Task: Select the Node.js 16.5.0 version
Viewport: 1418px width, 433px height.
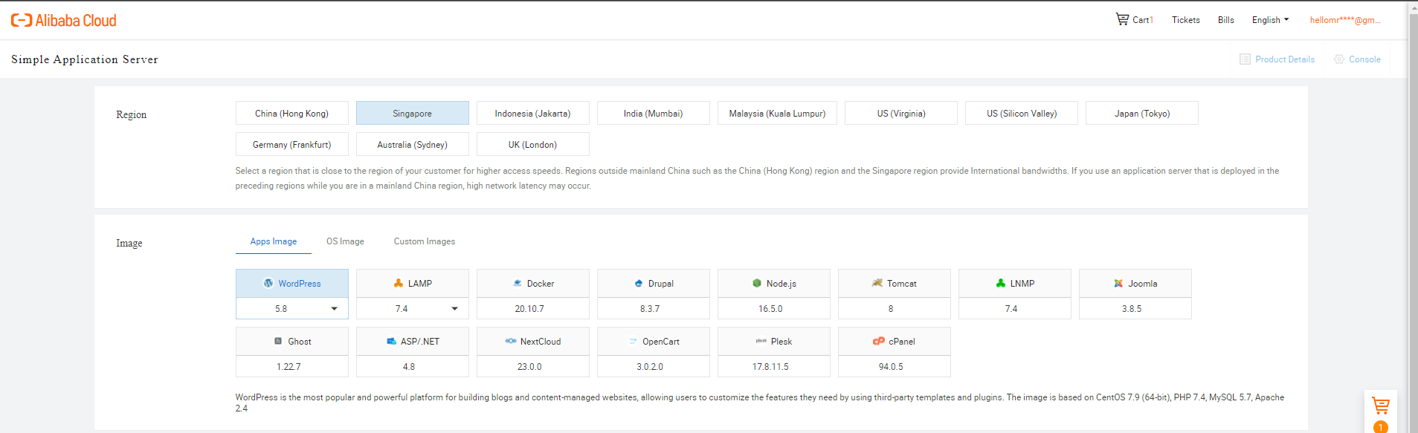Action: click(x=774, y=308)
